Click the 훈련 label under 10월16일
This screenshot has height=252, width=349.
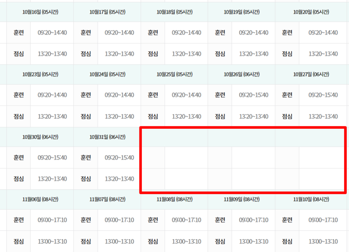coord(19,33)
